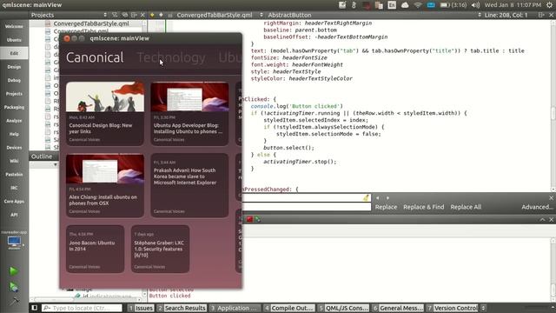This screenshot has width=556, height=313.
Task: Select the Canonical tab in qmlscene
Action: [95, 57]
